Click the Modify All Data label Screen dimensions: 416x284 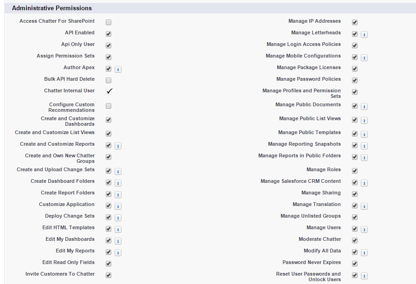tap(322, 251)
